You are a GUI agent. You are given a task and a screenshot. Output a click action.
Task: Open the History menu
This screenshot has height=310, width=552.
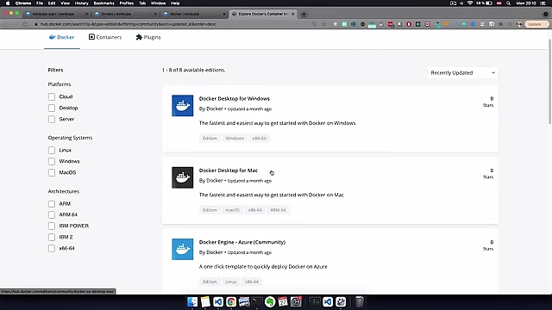coord(82,3)
